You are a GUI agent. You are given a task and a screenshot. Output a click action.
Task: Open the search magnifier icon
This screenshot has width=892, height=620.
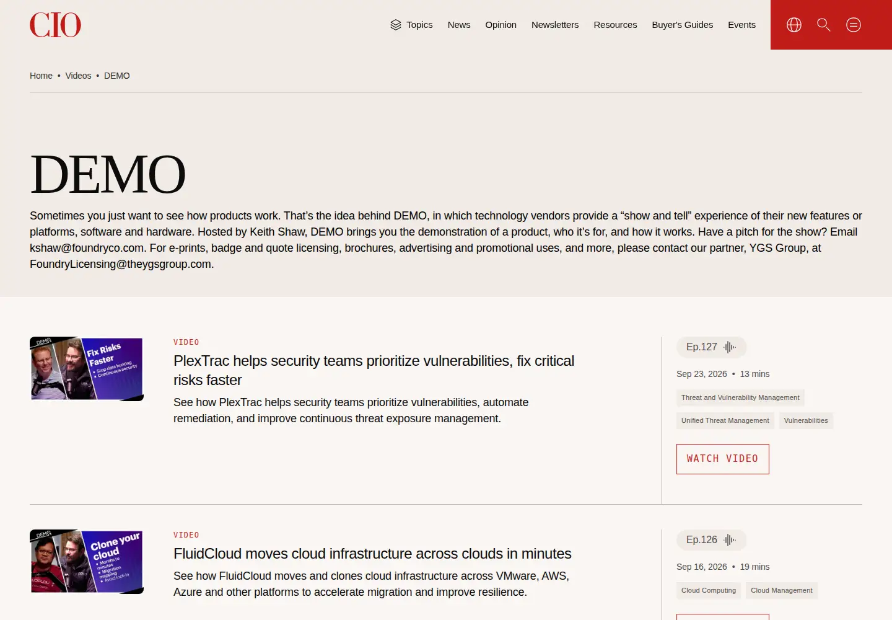824,25
